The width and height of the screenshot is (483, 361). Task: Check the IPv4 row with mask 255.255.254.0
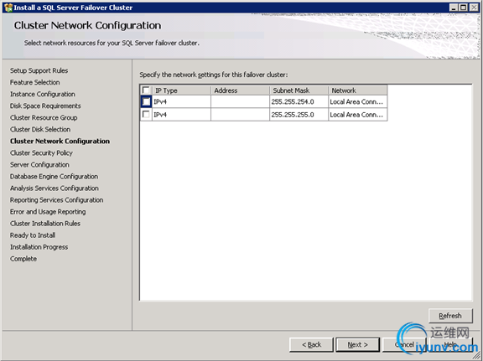146,101
